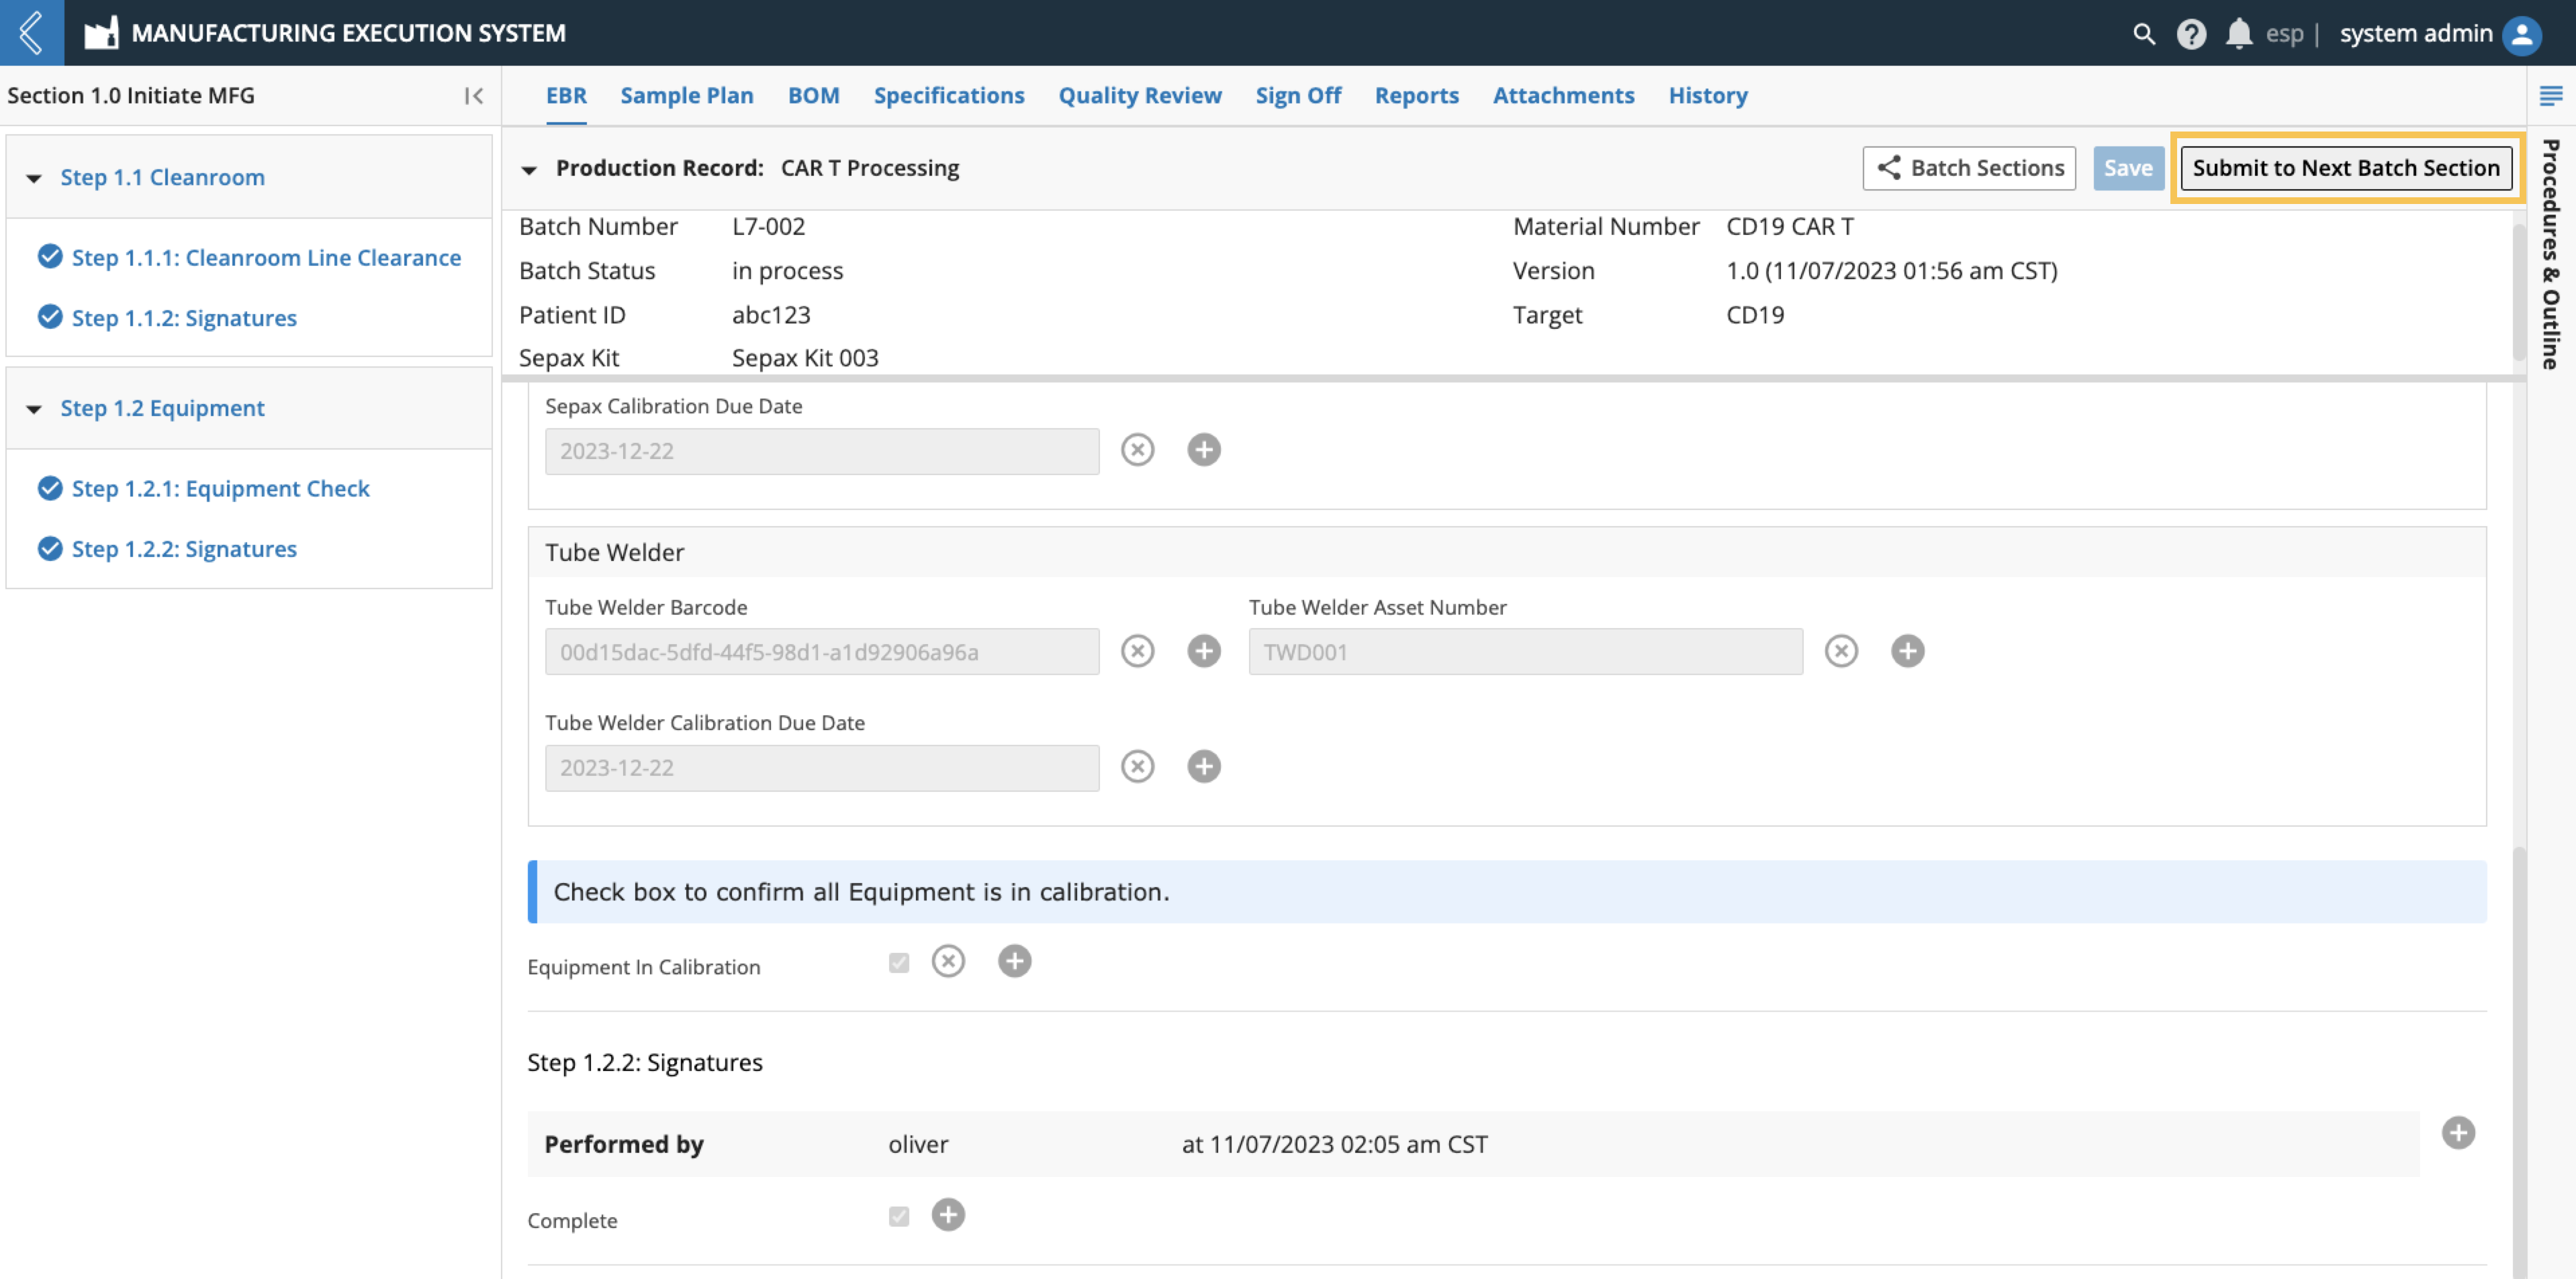Click the Tube Welder Barcode input
This screenshot has height=1279, width=2576.
pyautogui.click(x=821, y=652)
